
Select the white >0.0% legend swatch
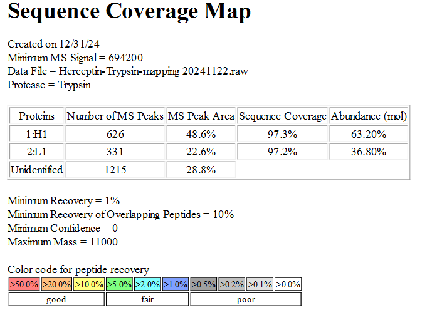point(288,284)
